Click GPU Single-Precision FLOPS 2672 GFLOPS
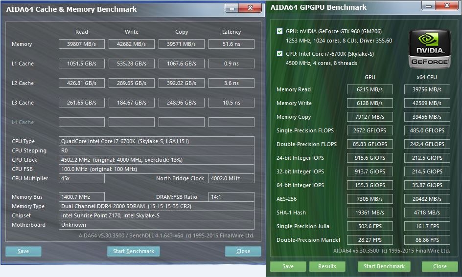The image size is (462, 277). pyautogui.click(x=370, y=130)
